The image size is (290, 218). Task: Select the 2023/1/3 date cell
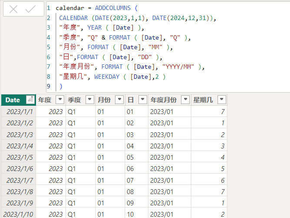19,134
